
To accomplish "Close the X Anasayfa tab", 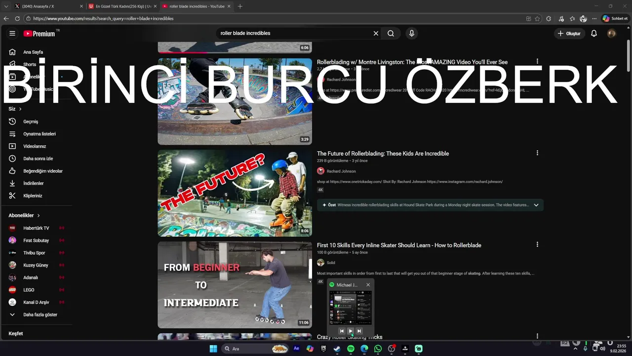I will pos(81,6).
